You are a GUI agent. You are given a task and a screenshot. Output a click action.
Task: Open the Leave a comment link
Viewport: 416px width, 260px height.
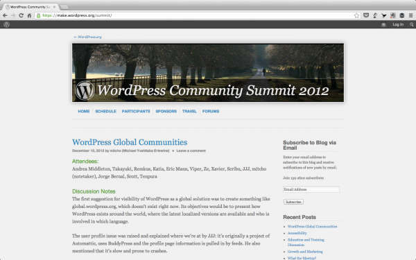[191, 150]
